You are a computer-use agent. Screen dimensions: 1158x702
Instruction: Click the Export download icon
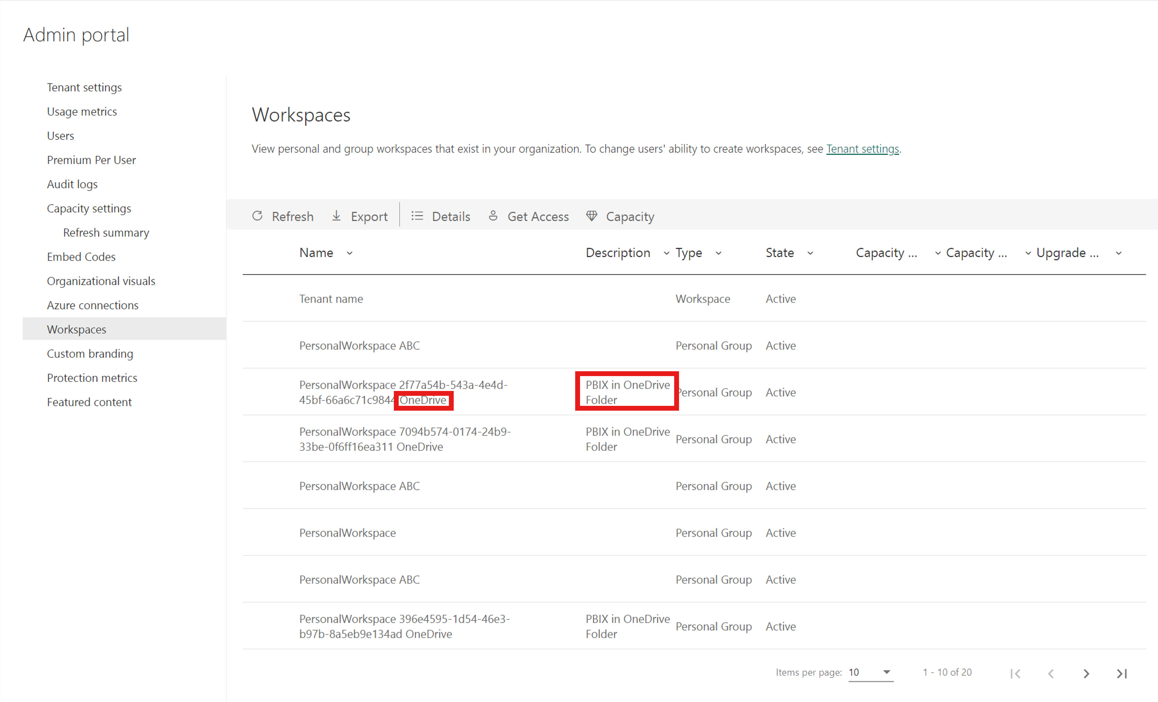pyautogui.click(x=336, y=216)
